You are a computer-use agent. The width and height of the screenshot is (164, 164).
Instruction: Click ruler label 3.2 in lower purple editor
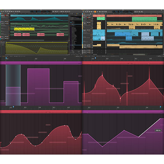tap(89, 108)
